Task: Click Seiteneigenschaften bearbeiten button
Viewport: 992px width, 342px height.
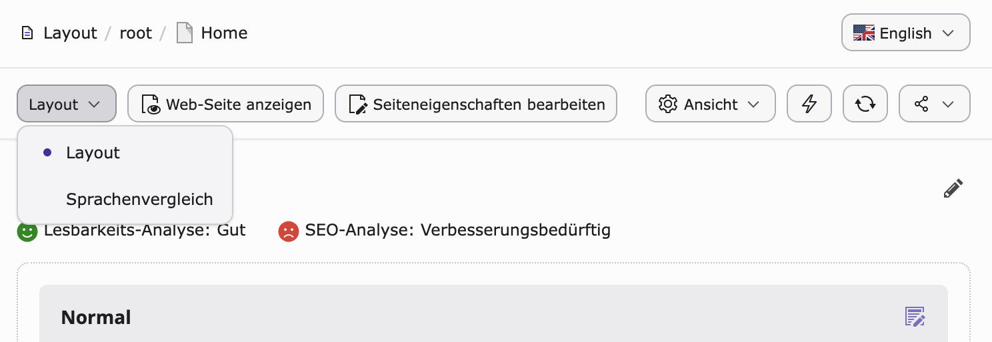Action: (476, 104)
